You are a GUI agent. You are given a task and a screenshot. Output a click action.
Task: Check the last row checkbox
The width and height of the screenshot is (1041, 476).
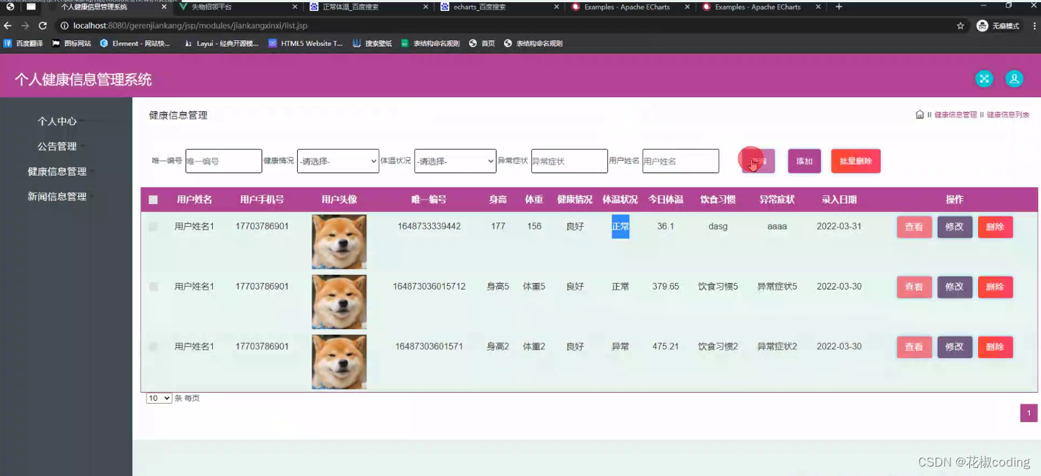tap(153, 346)
